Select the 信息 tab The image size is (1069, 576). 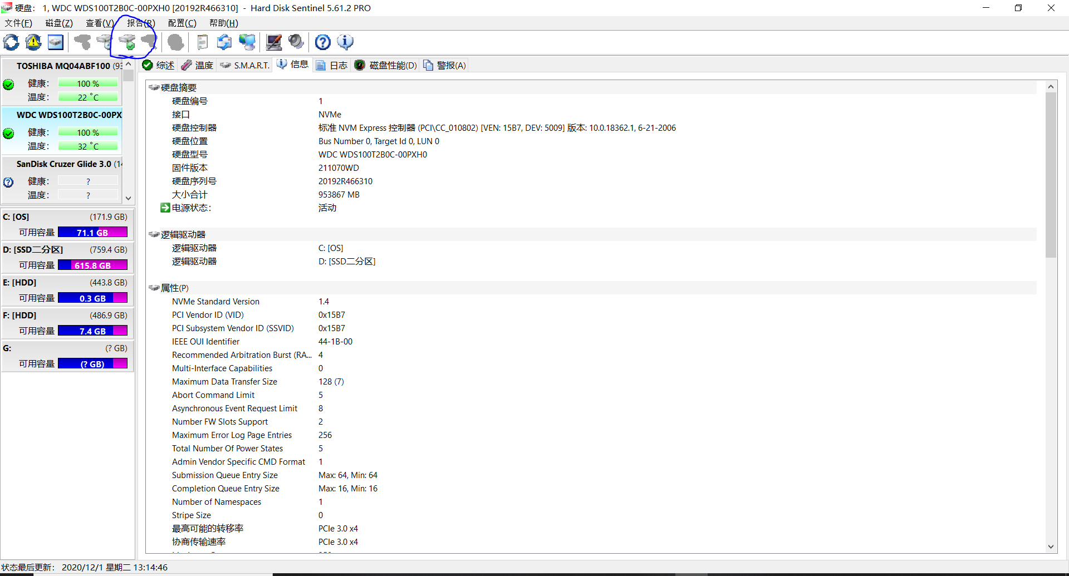(x=293, y=65)
